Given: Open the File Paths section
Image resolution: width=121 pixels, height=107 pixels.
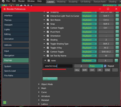Looking at the screenshot, I should [16, 76].
